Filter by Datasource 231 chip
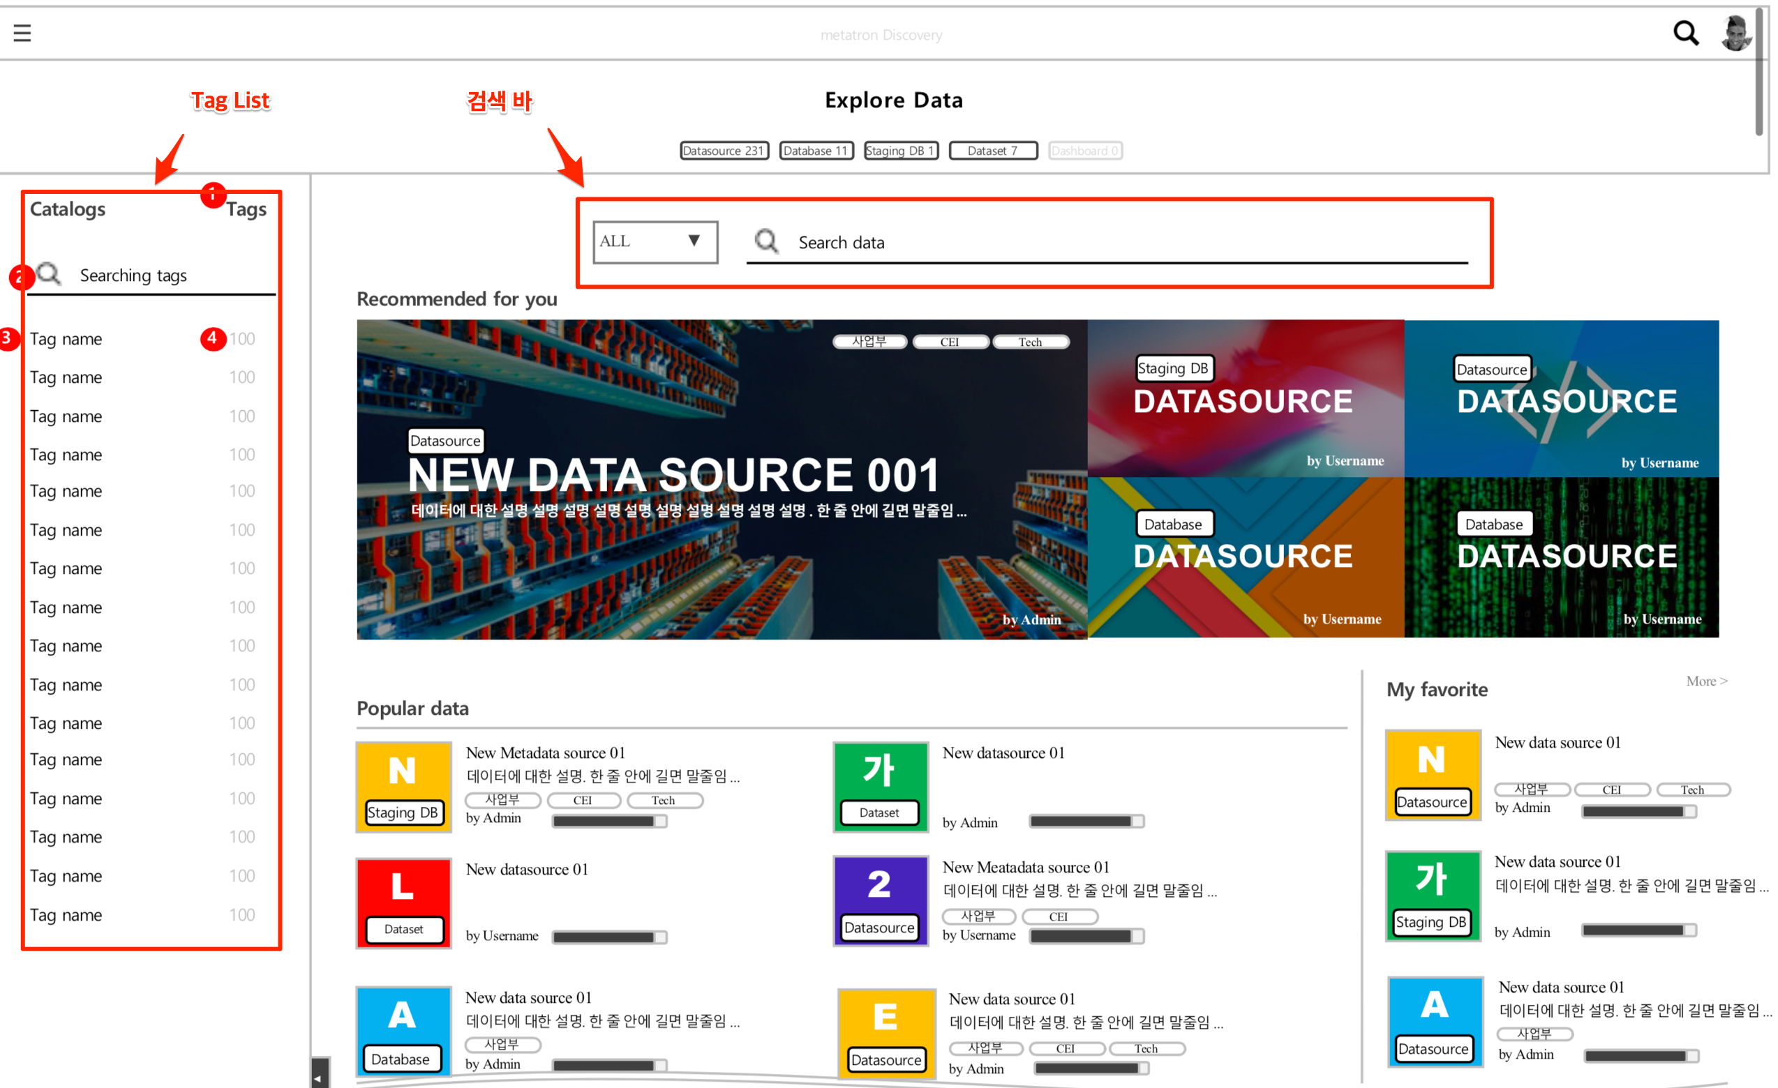The width and height of the screenshot is (1778, 1088). point(724,151)
